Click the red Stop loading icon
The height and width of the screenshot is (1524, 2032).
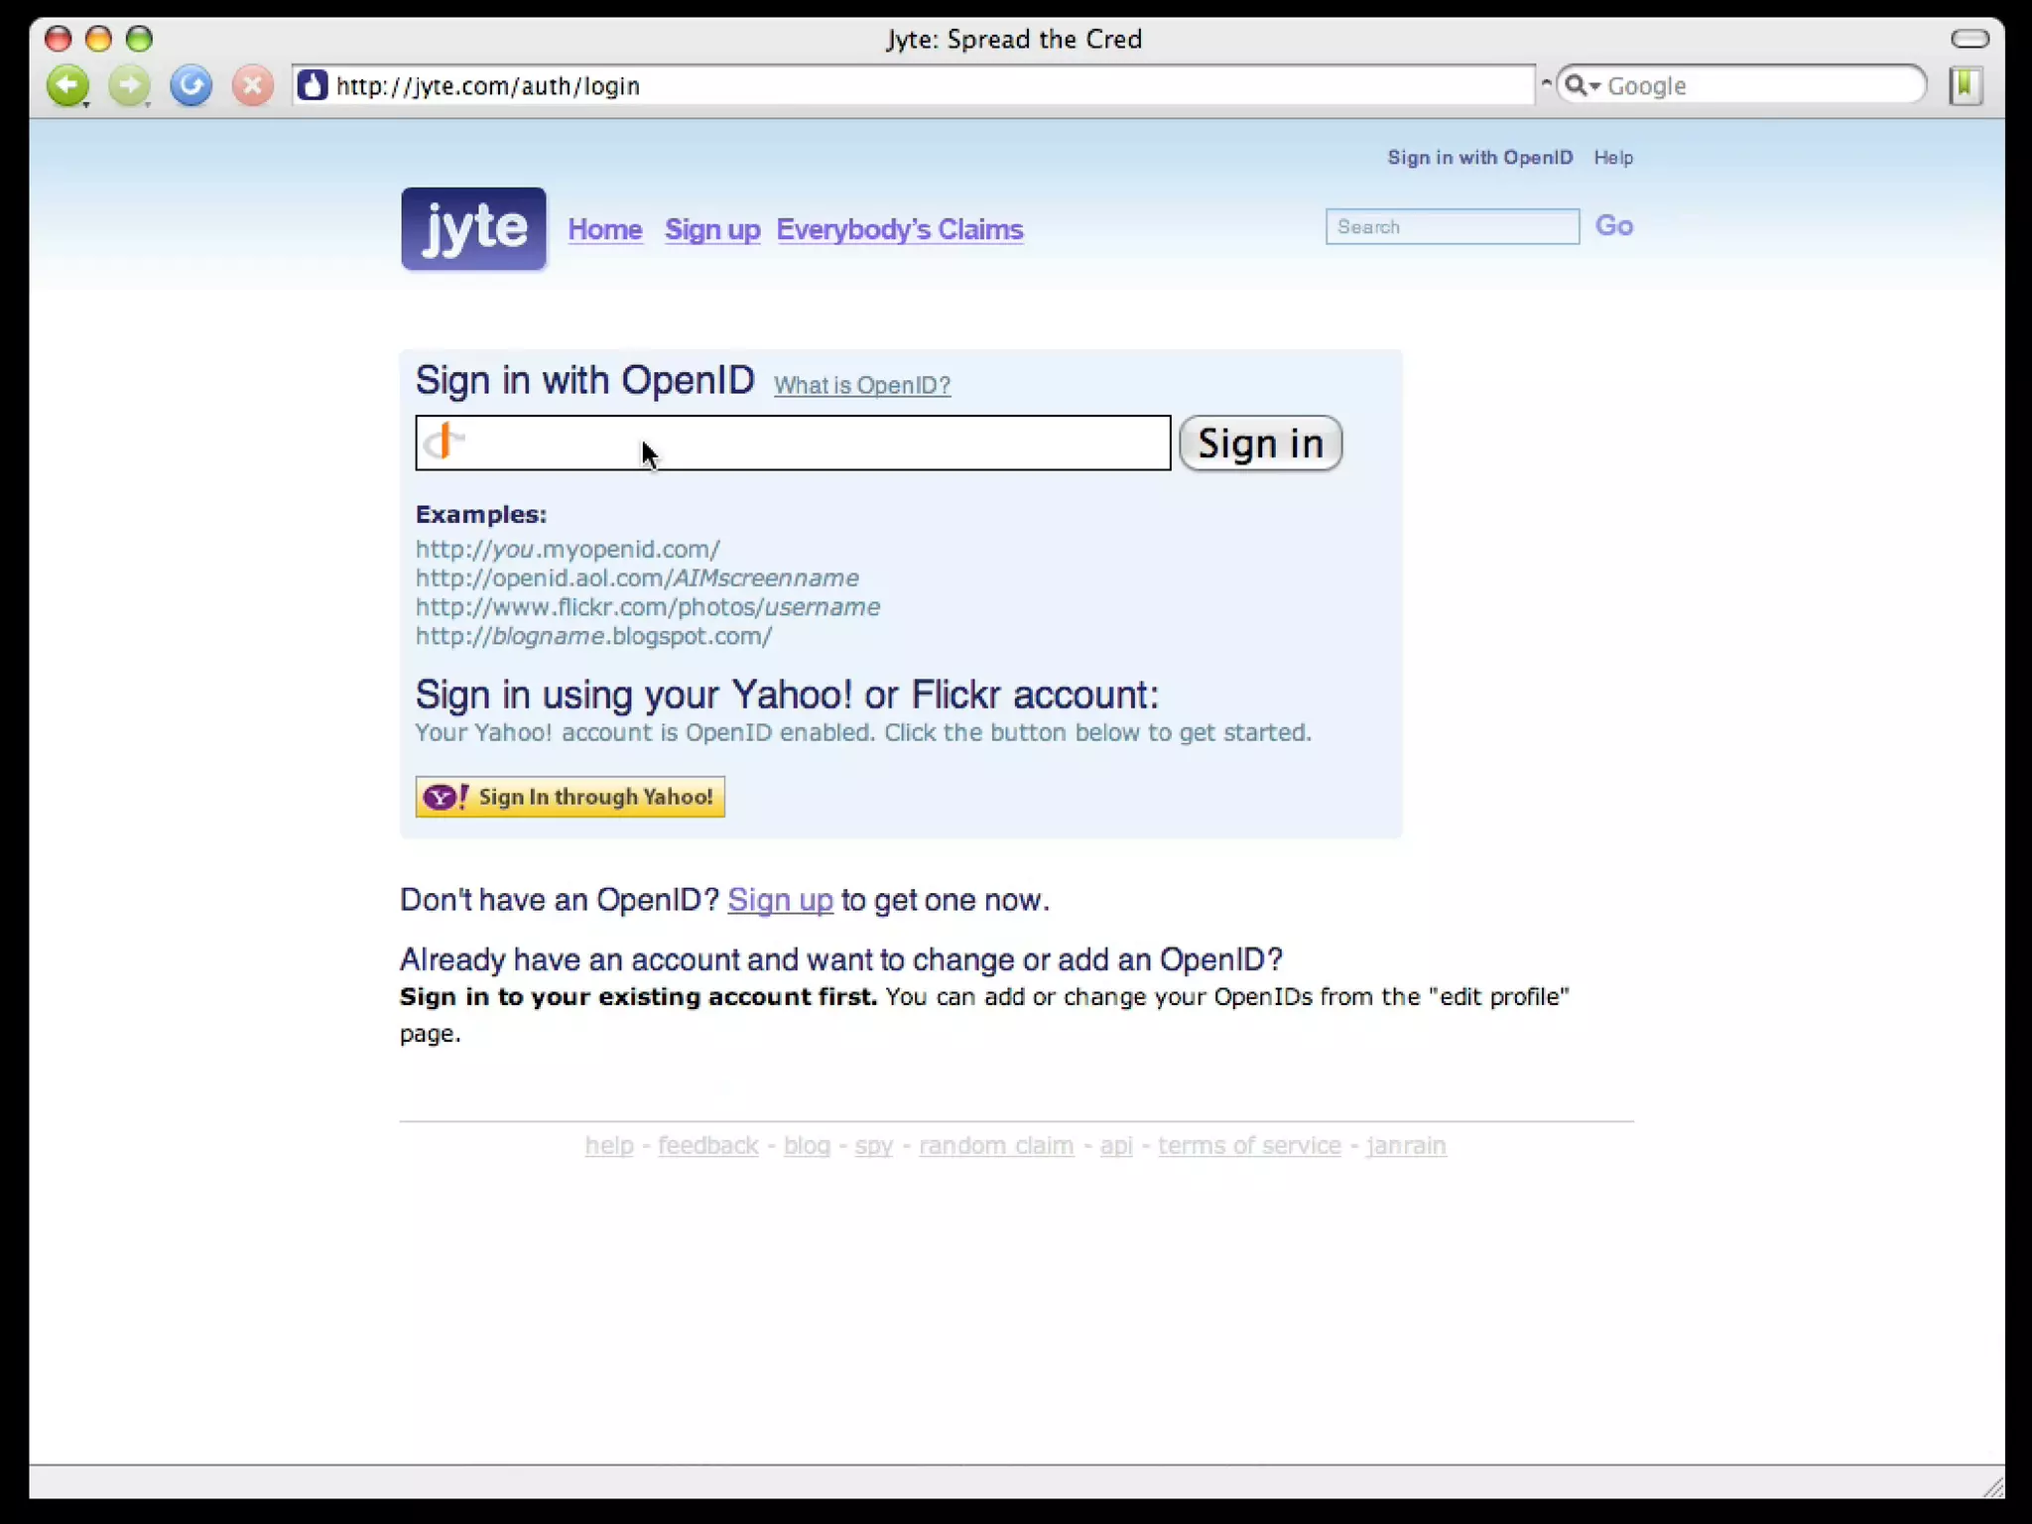(252, 85)
